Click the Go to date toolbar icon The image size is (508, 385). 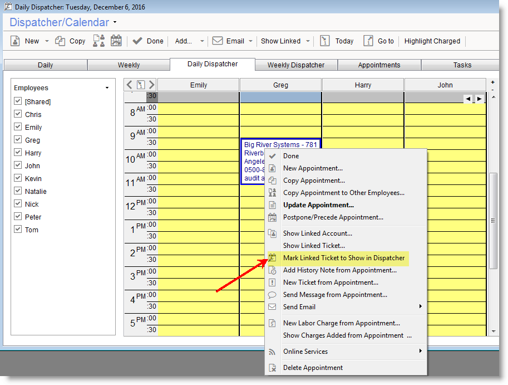tap(368, 41)
